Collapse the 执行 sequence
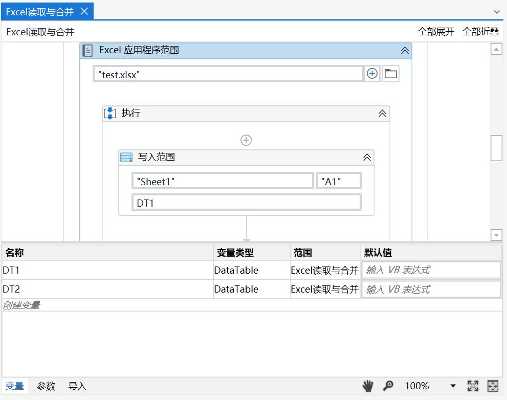The width and height of the screenshot is (507, 400). point(382,113)
